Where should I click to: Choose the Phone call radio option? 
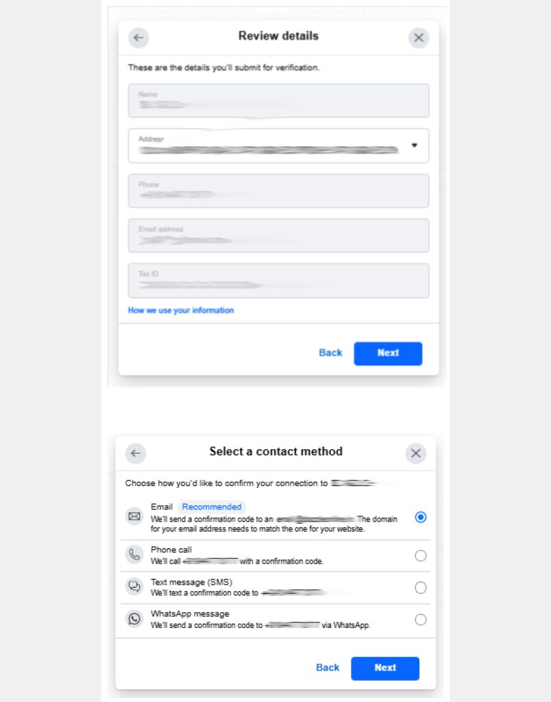click(421, 555)
